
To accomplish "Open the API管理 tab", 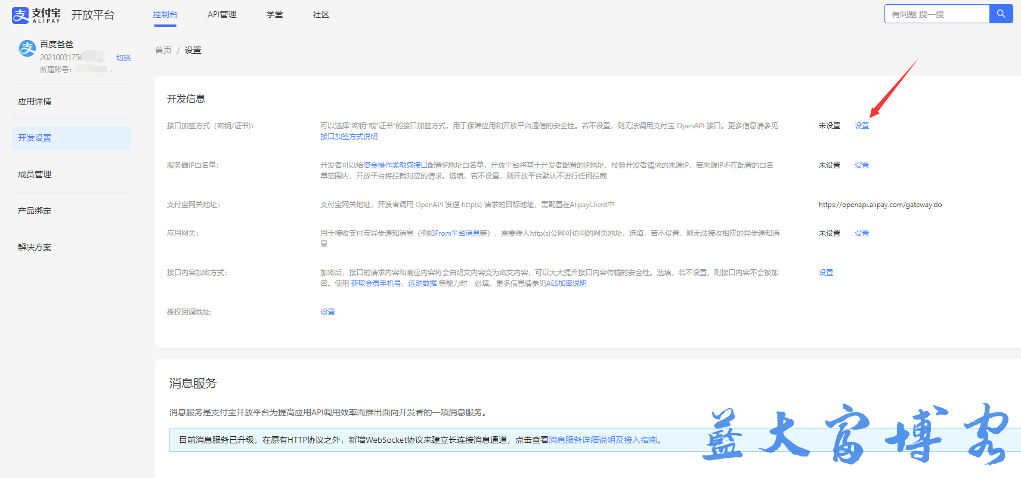I will click(x=222, y=14).
